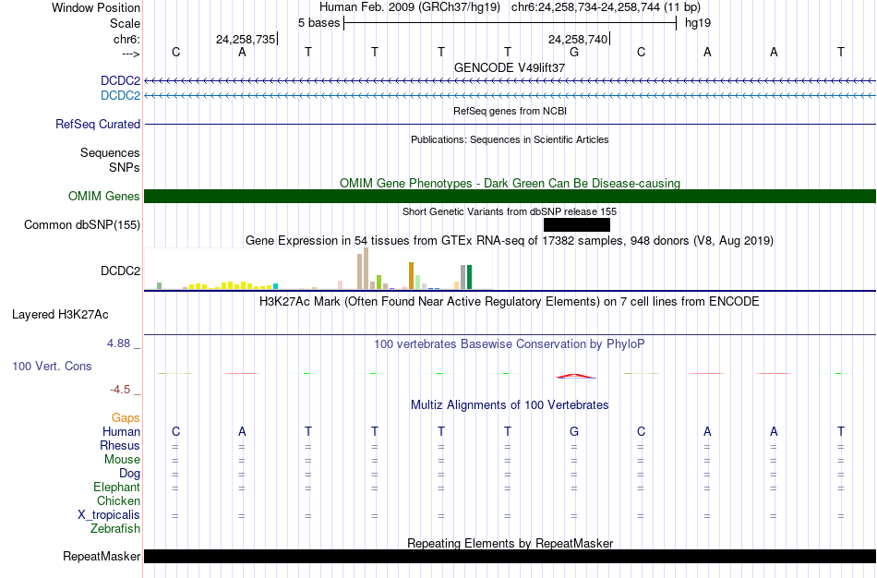
Task: Click the Common dbSNP(155) track label
Action: coord(82,225)
